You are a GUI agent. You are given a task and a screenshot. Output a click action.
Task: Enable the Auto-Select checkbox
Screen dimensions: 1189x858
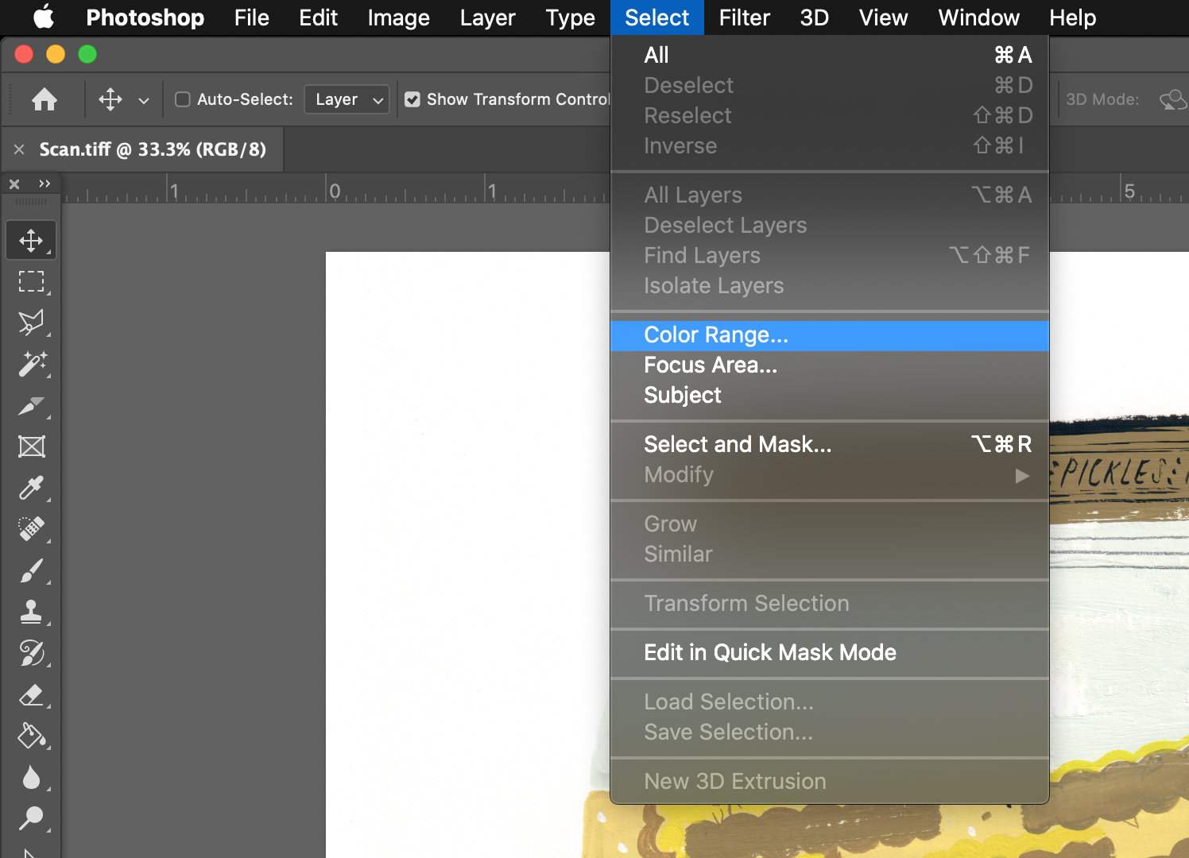pos(182,99)
